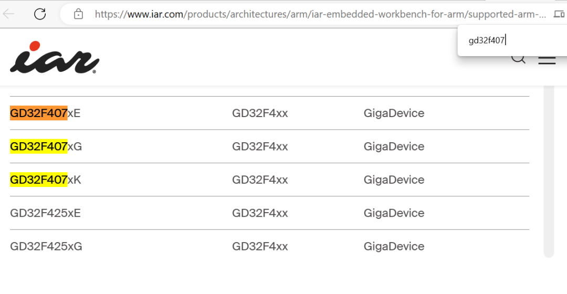Click the device icon in the address bar

tap(559, 14)
